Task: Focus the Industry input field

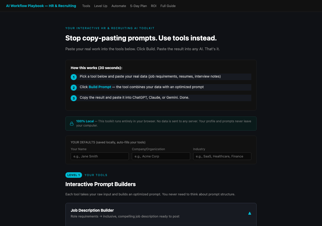Action: [222, 156]
